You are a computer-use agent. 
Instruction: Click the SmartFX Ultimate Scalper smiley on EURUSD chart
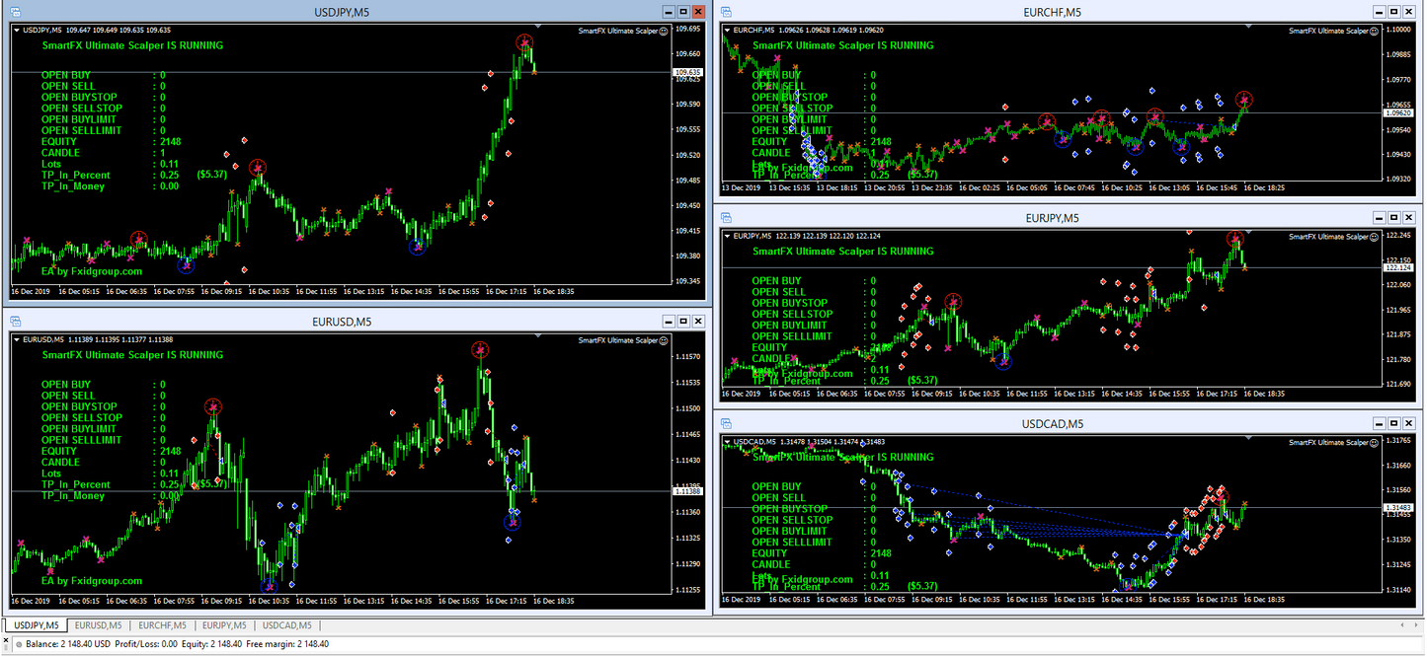pos(664,340)
